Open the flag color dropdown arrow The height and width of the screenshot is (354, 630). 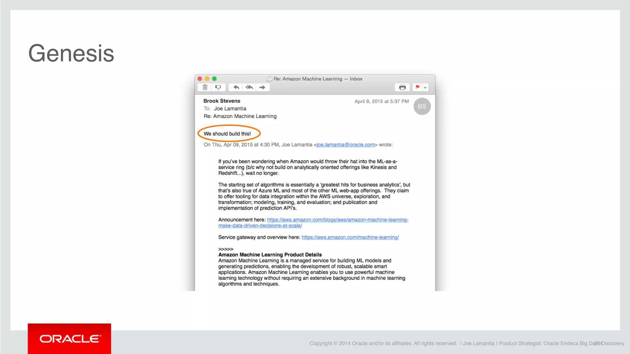pos(425,88)
